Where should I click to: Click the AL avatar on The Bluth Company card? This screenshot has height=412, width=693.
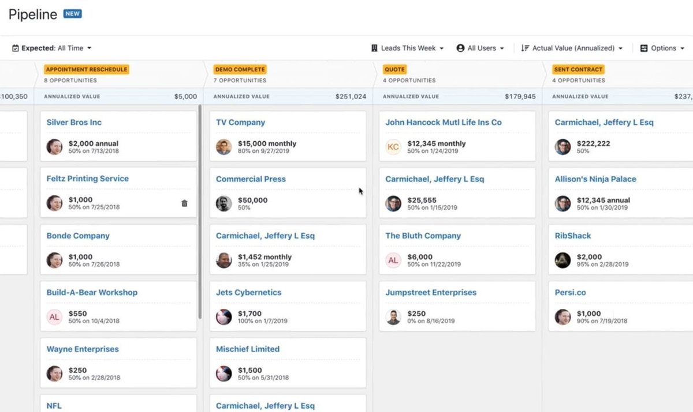click(x=393, y=260)
